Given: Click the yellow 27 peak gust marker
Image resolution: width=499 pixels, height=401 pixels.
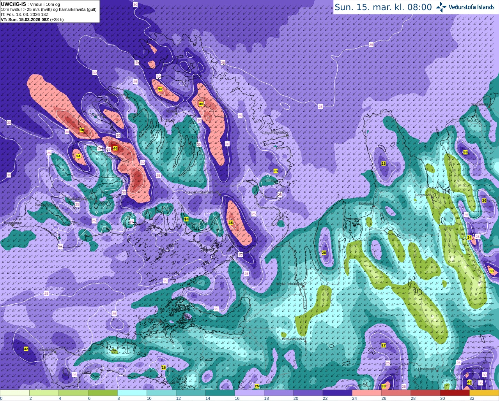Looking at the screenshot, I should 384,345.
